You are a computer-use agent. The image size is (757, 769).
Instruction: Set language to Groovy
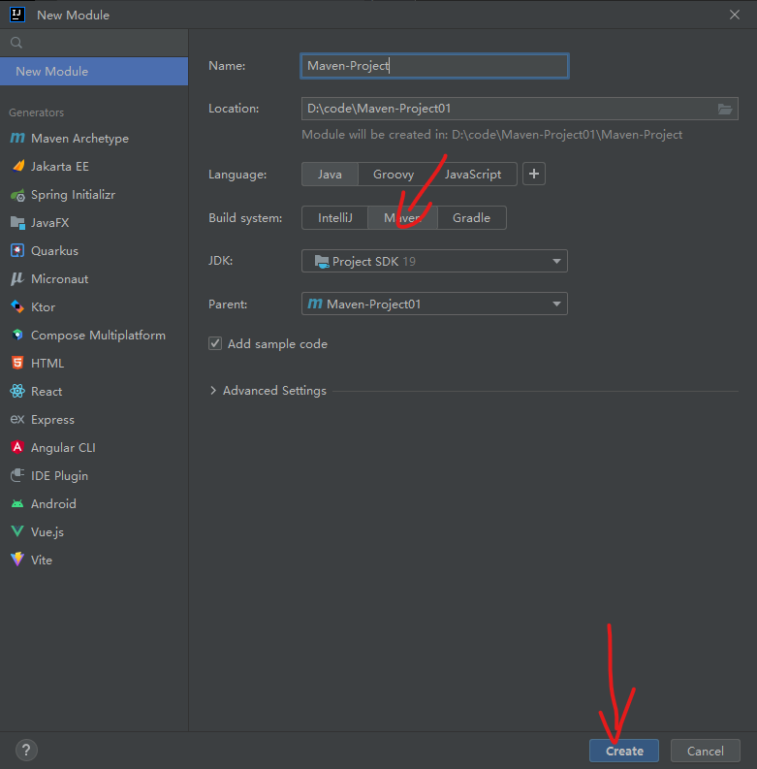pos(394,175)
